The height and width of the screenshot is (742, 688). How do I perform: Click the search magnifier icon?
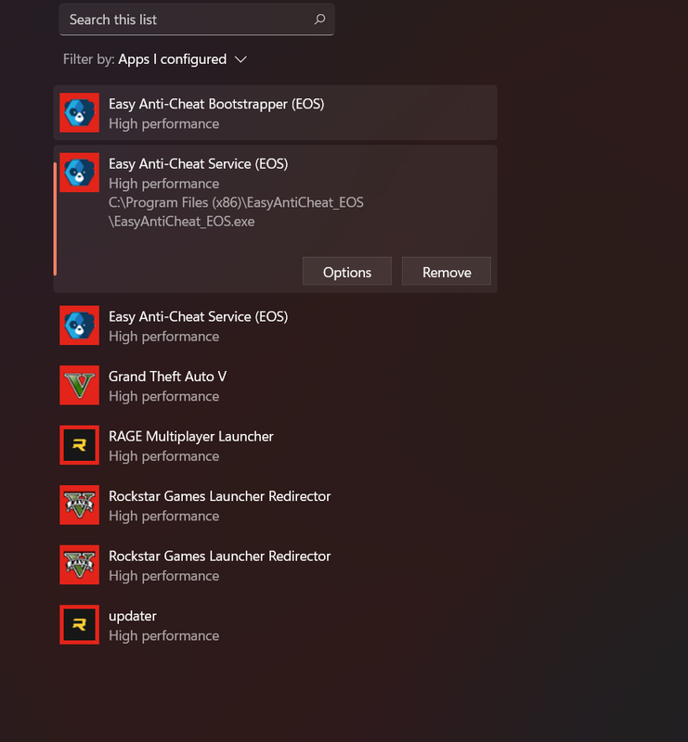coord(319,19)
